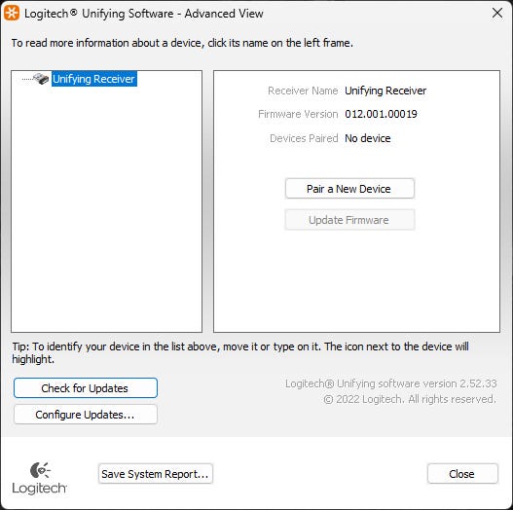Image resolution: width=513 pixels, height=510 pixels.
Task: Click Pair a New Device
Action: [349, 189]
